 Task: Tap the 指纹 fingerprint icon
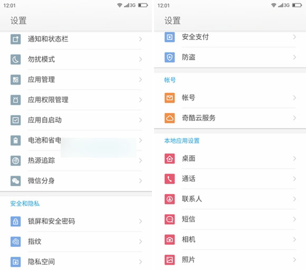click(16, 242)
